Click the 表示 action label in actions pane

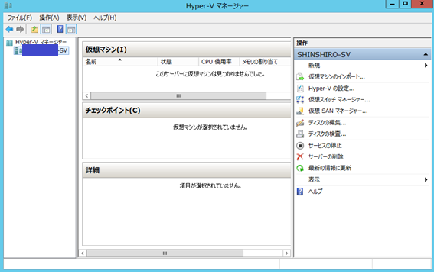click(x=314, y=179)
